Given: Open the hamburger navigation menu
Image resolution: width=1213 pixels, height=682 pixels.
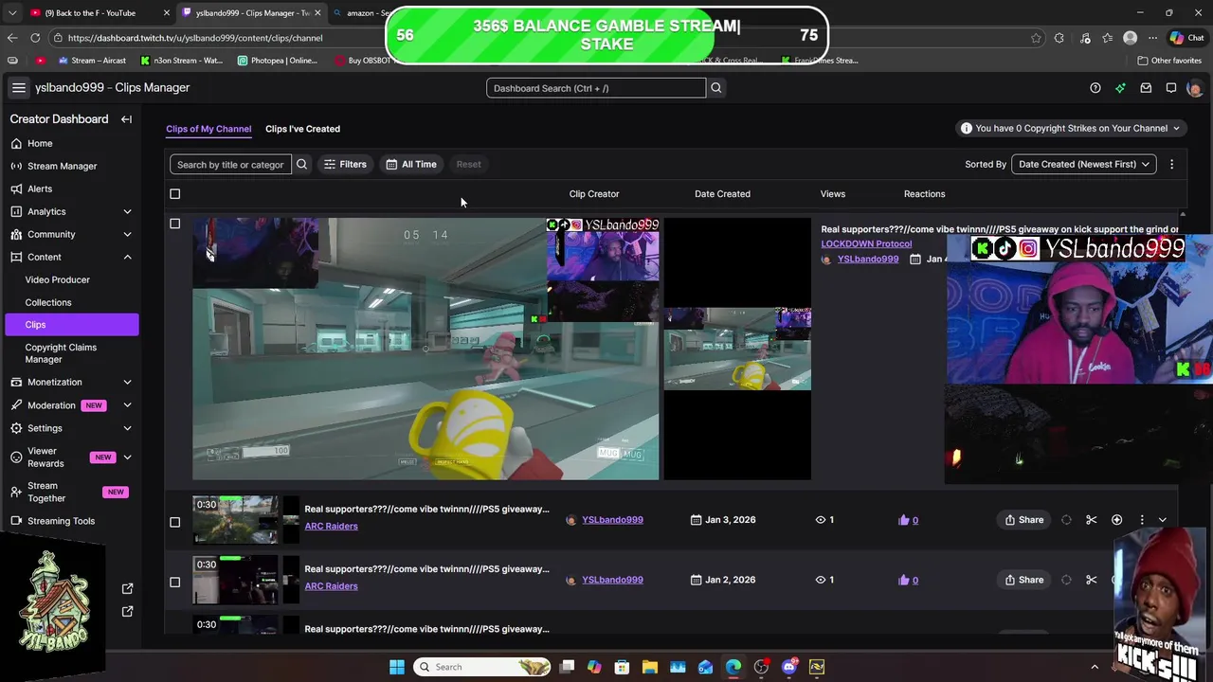Looking at the screenshot, I should (x=18, y=87).
